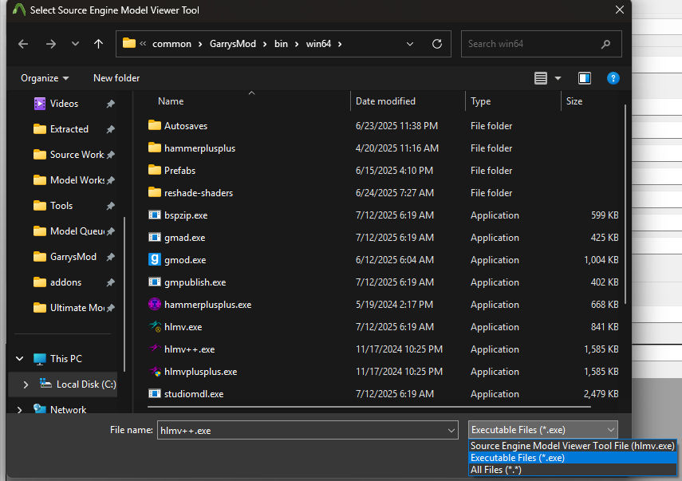Close the Select Source Engine Model Viewer dialog

[x=620, y=10]
